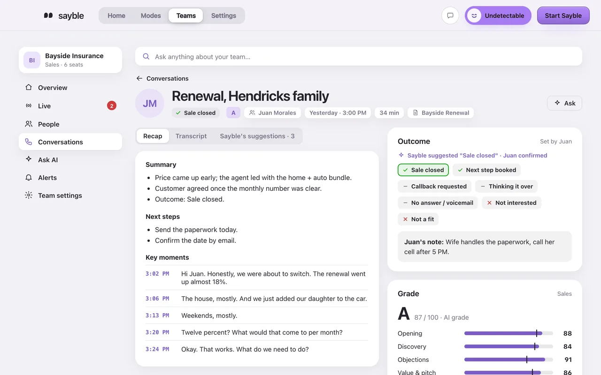Open the Settings tab in top nav
601x375 pixels.
click(x=223, y=15)
